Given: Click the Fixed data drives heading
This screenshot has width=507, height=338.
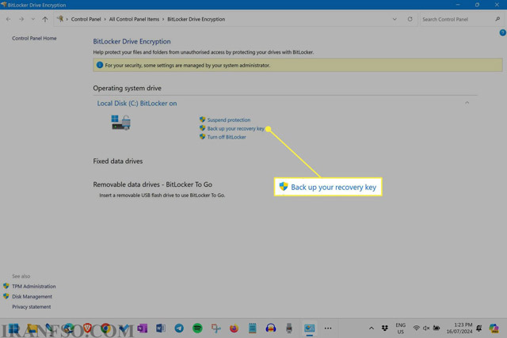Looking at the screenshot, I should [x=118, y=161].
